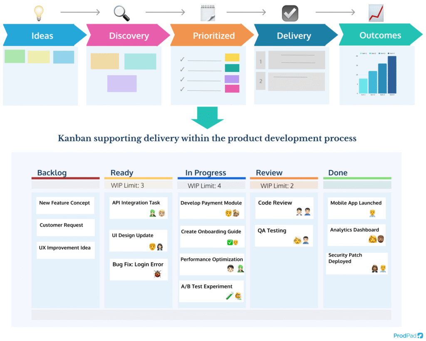Click the tan sticky note under Discovery

[105, 61]
